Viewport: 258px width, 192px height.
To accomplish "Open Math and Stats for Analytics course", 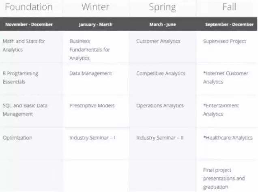I will (24, 45).
